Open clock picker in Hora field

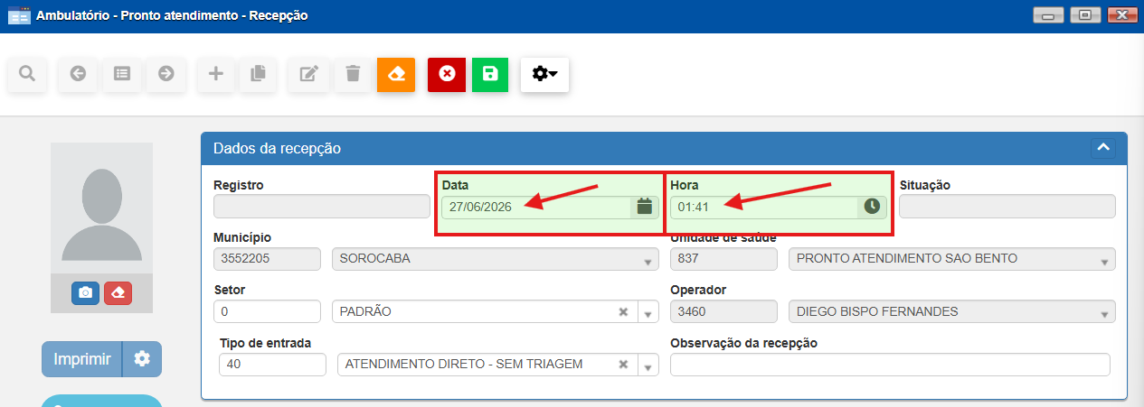(872, 207)
